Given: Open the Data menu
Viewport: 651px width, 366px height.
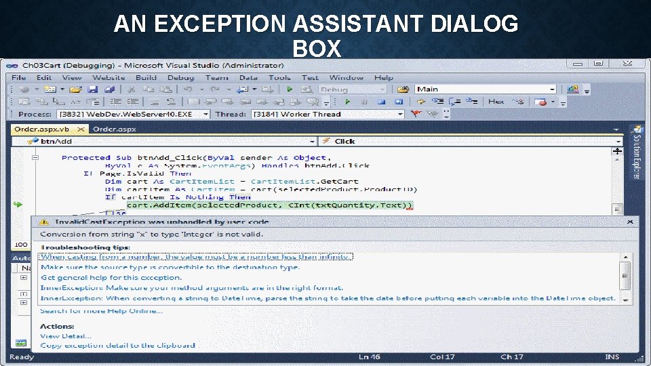Looking at the screenshot, I should point(248,77).
